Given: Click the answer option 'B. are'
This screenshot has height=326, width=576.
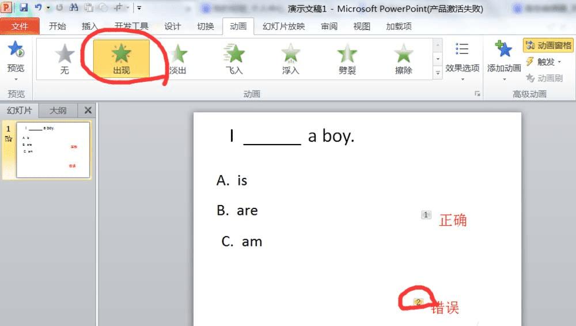Looking at the screenshot, I should click(237, 211).
